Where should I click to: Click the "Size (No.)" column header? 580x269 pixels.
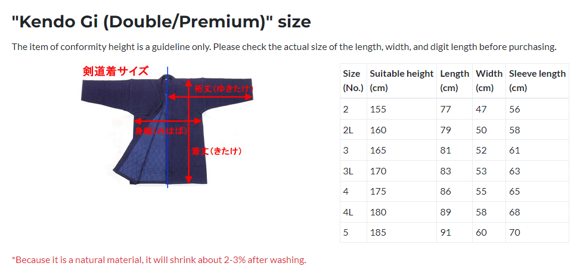pos(352,80)
